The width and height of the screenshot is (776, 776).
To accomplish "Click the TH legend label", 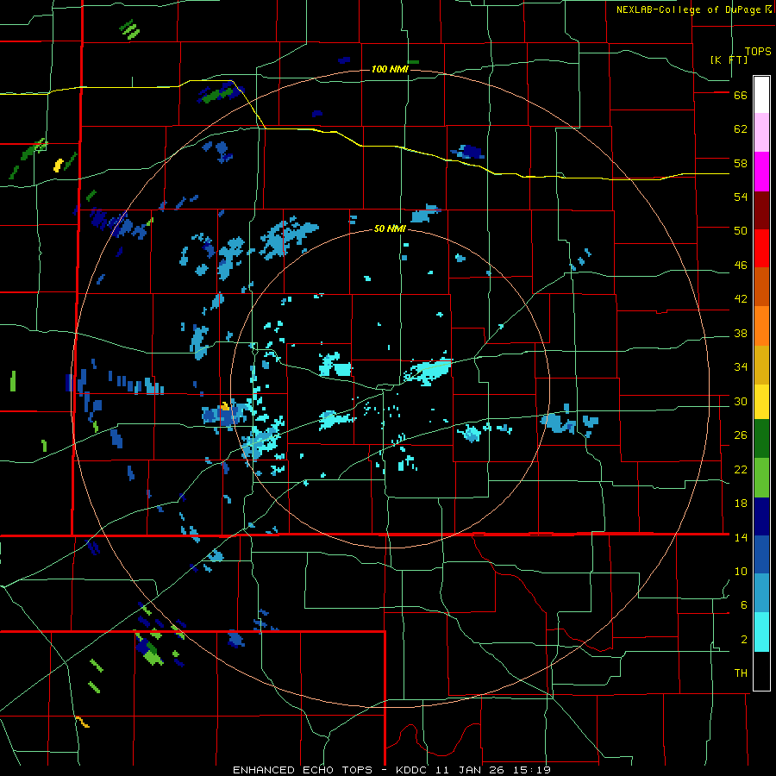I will tap(741, 673).
